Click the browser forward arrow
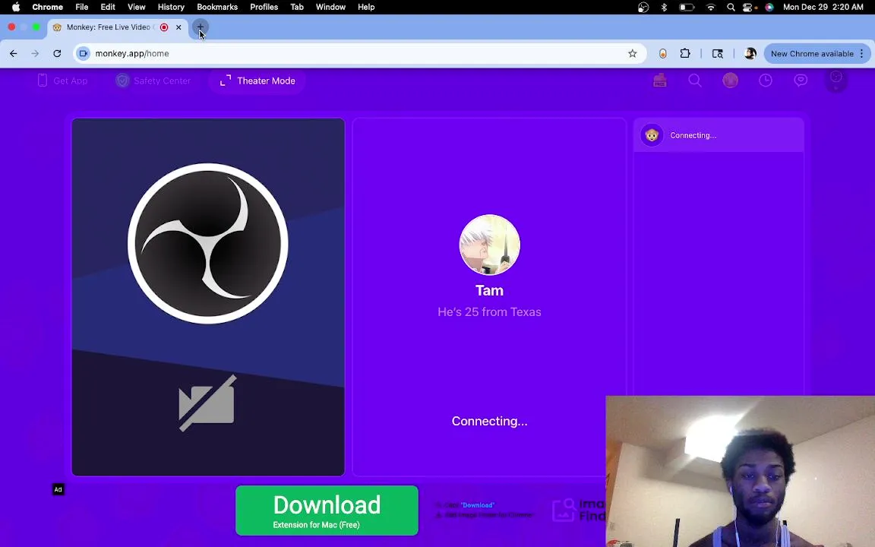 tap(35, 54)
